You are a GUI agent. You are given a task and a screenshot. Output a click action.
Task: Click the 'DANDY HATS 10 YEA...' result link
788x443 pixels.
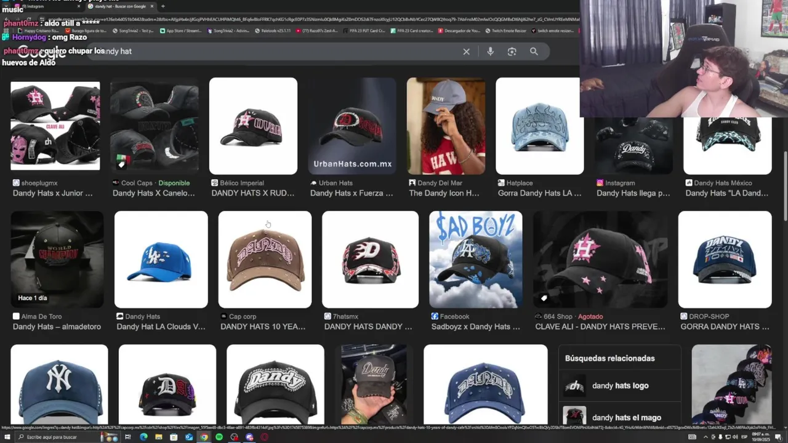pos(263,327)
